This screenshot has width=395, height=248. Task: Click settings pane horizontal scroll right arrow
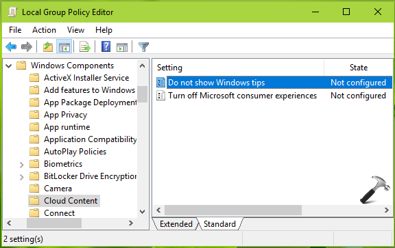point(387,210)
